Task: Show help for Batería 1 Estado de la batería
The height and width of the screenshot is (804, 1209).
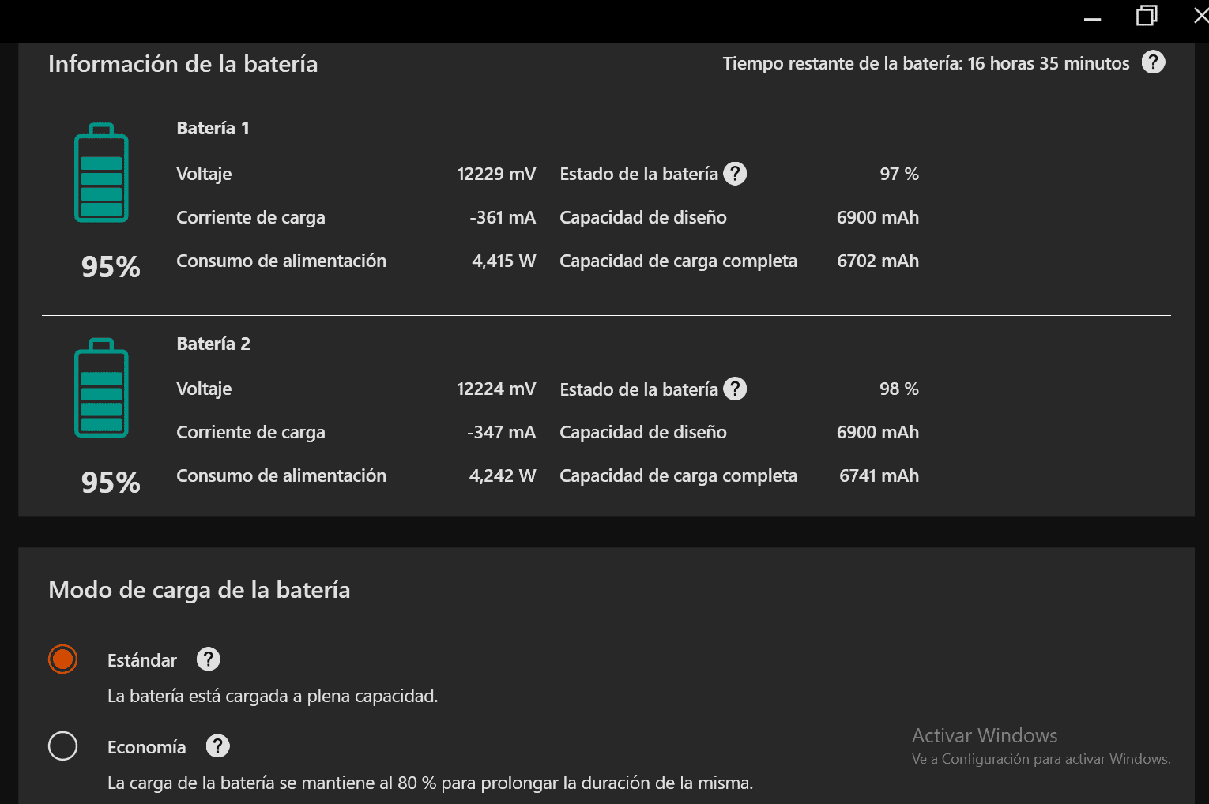Action: coord(735,174)
